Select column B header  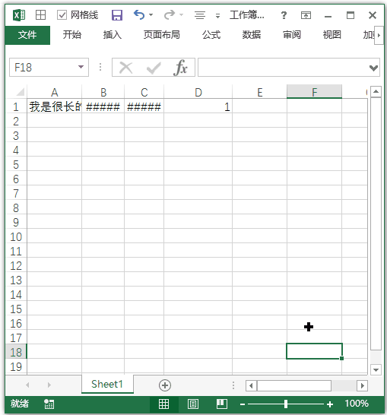click(103, 93)
